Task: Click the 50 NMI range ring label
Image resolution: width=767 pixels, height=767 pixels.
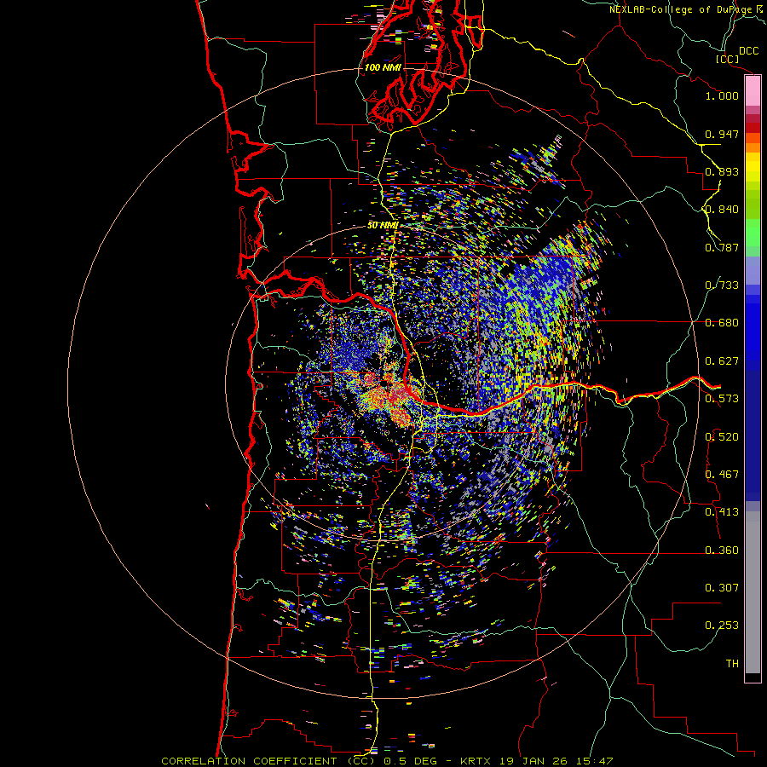Action: point(383,226)
